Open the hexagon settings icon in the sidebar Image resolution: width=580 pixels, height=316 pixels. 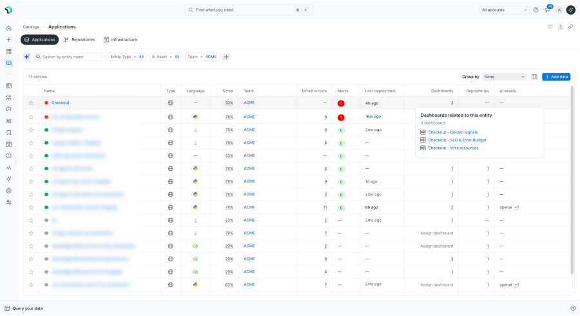click(x=9, y=190)
